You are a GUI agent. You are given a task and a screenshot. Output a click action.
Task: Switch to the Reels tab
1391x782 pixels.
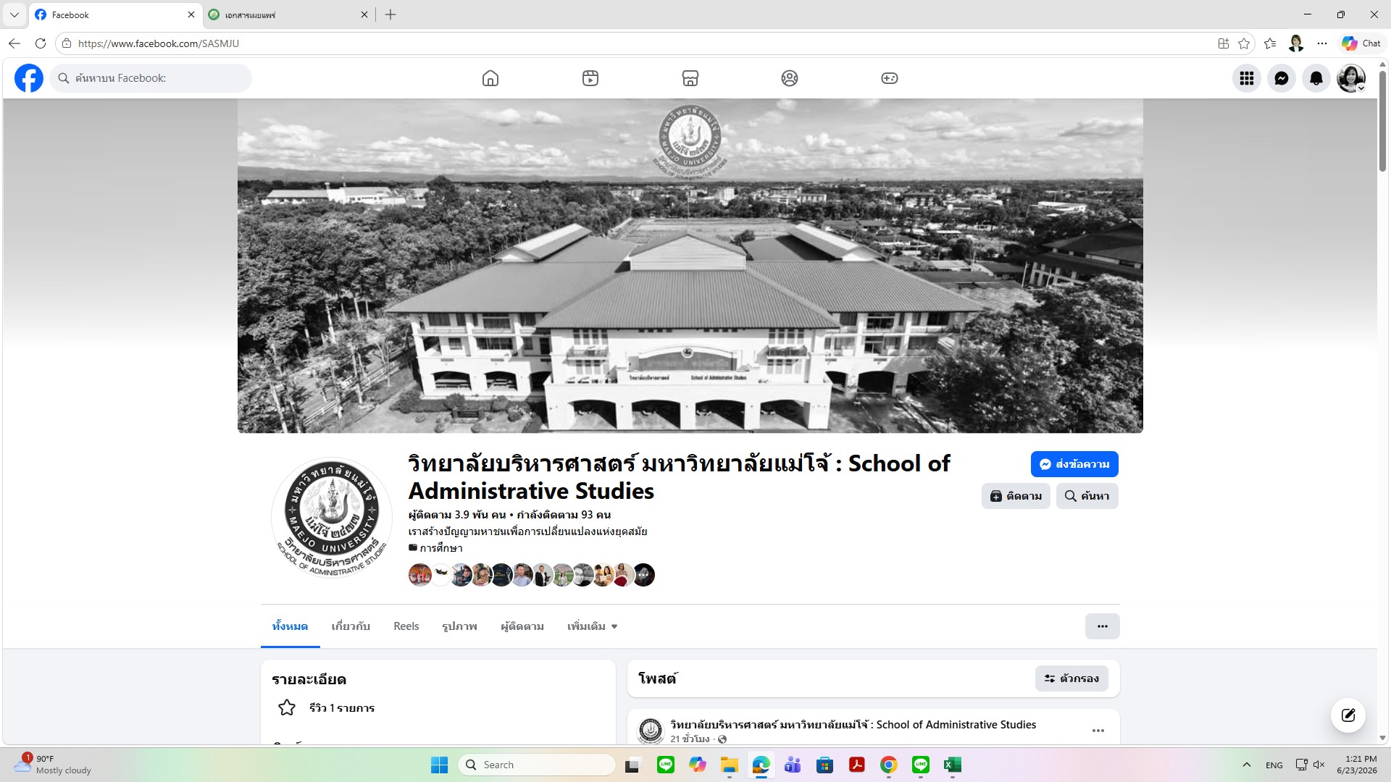click(x=406, y=626)
